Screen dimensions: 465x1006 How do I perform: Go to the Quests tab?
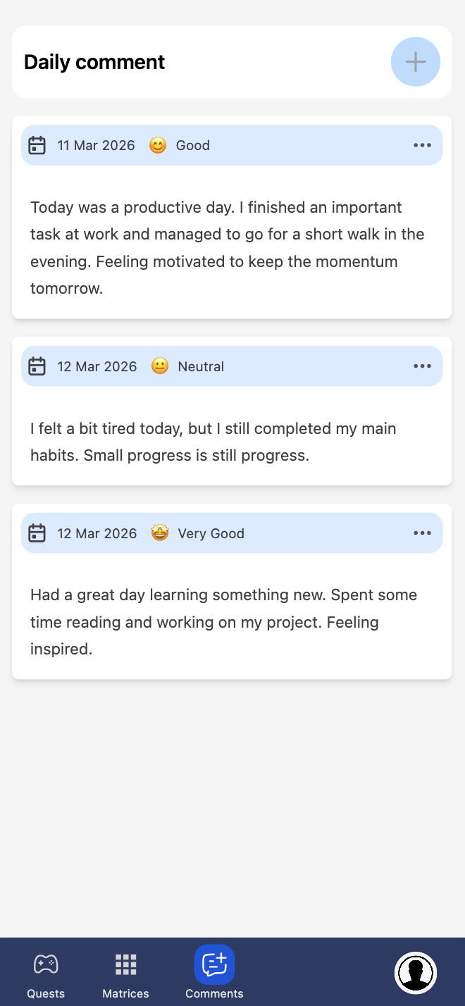tap(46, 973)
